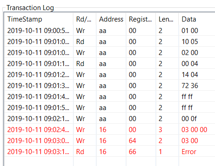Click the Transaction Log group label
Screen dimensions: 215x166
[30, 8]
